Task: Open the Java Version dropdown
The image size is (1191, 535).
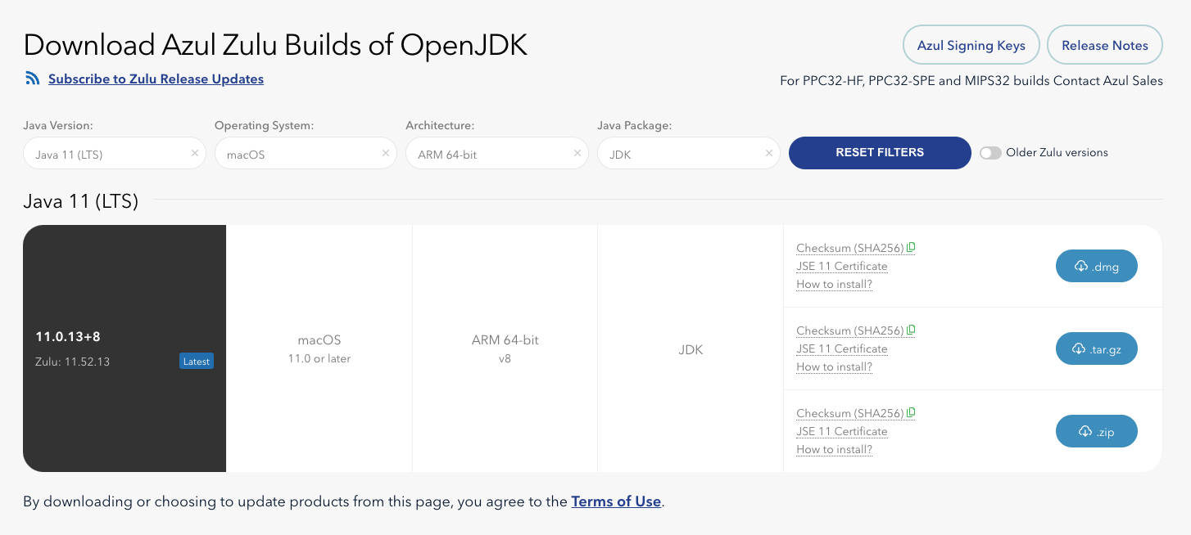Action: tap(106, 154)
